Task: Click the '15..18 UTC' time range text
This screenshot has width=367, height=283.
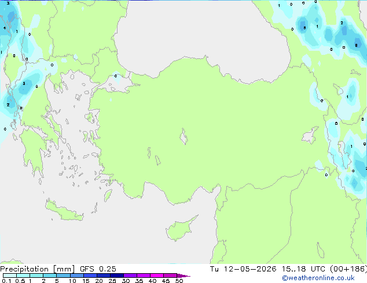Action: tap(303, 269)
